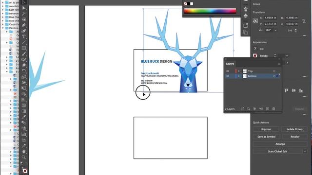Select the Line Segment tool
The width and height of the screenshot is (312, 175).
click(x=24, y=42)
